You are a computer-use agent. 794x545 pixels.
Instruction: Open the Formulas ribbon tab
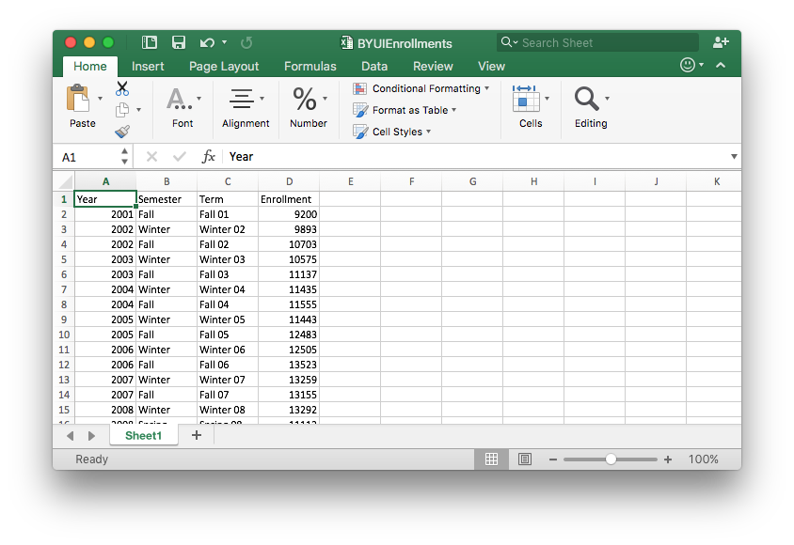[x=310, y=66]
